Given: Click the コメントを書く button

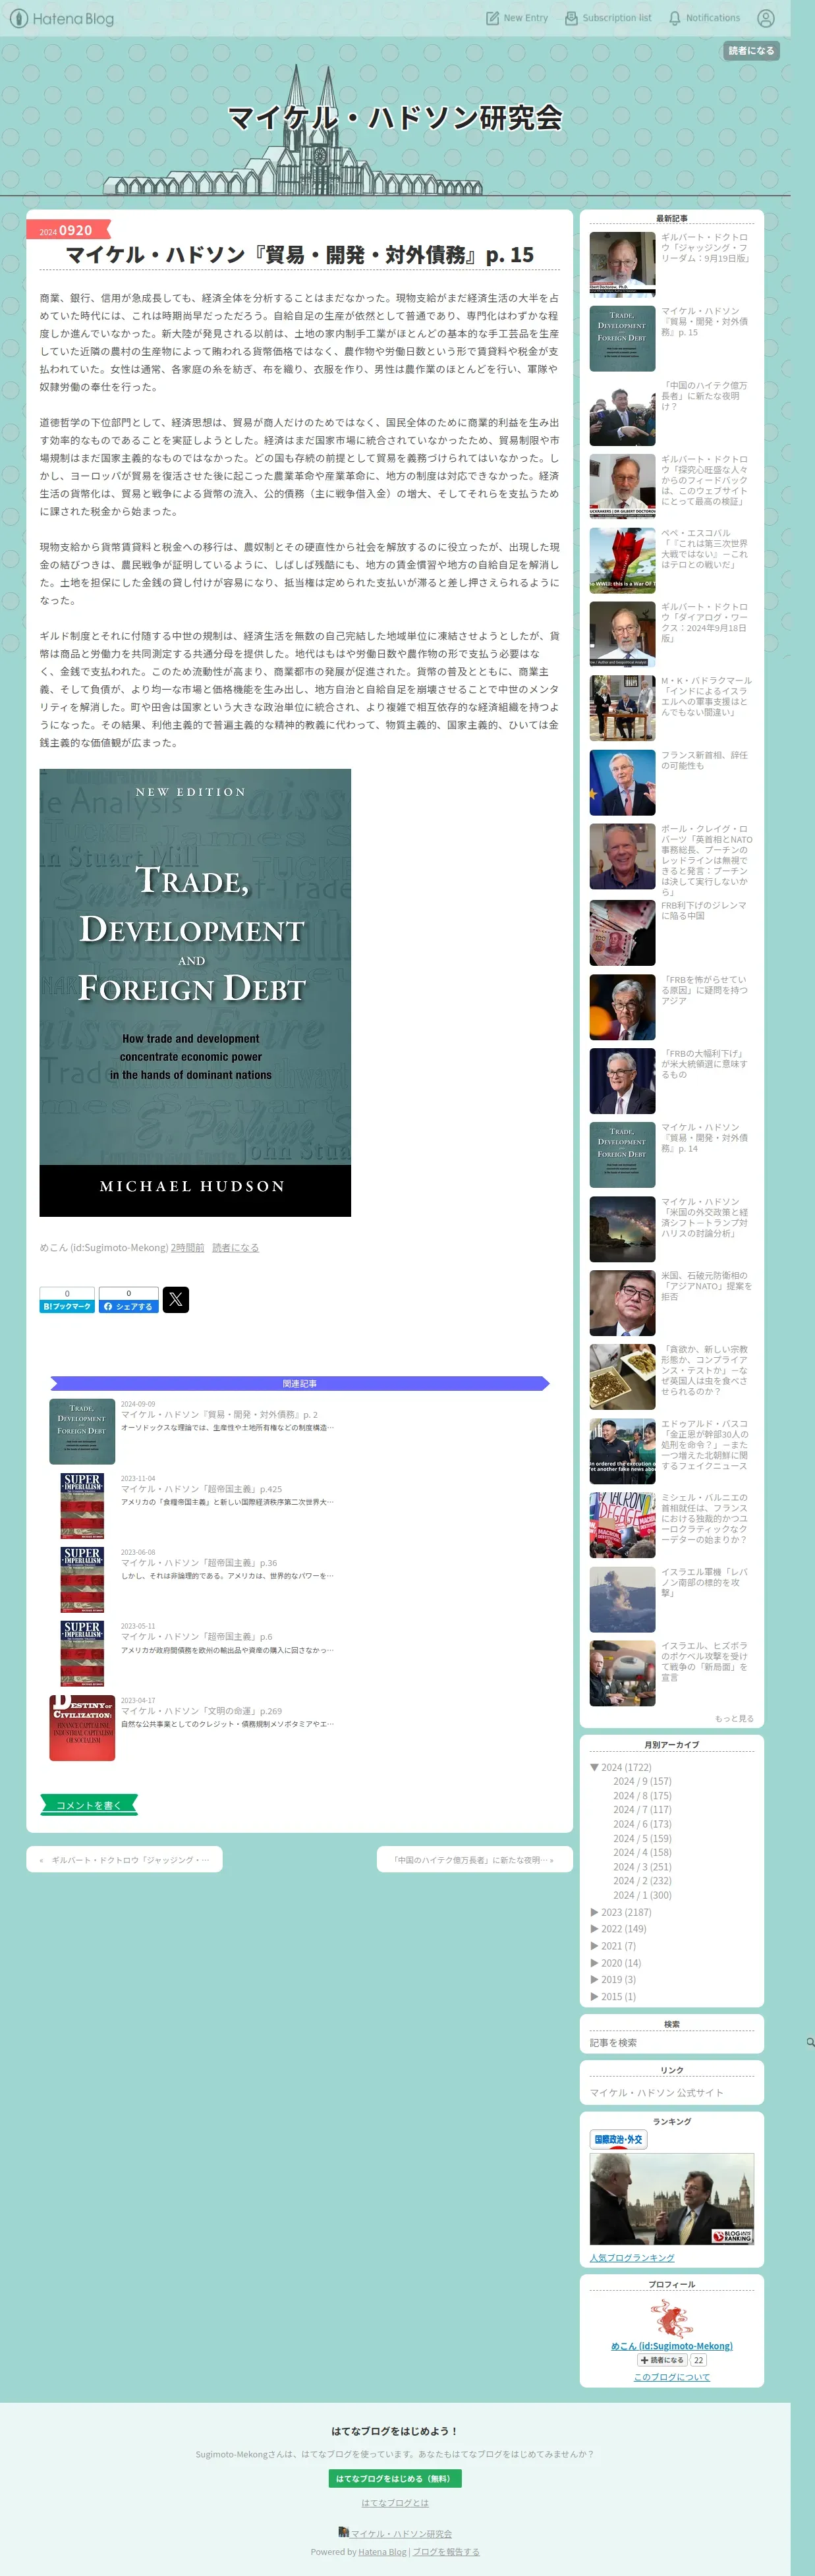Looking at the screenshot, I should click(x=88, y=1805).
